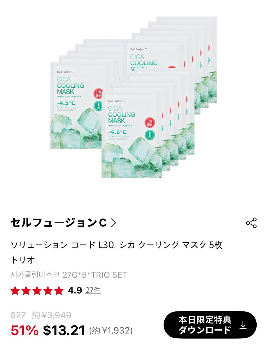
Task: Click the 4.9 rating score
Action: tap(75, 290)
